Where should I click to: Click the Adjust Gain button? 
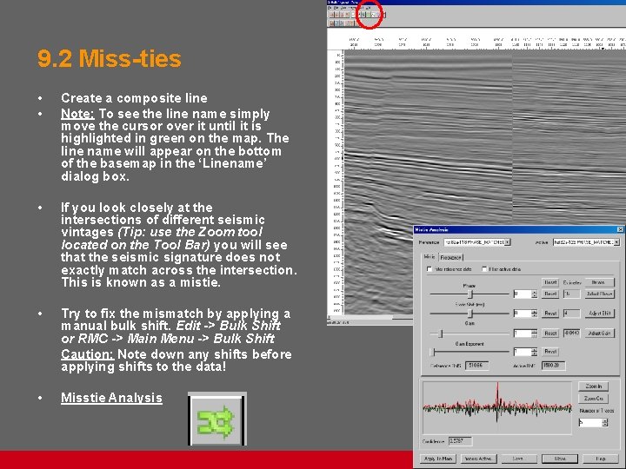coord(599,333)
